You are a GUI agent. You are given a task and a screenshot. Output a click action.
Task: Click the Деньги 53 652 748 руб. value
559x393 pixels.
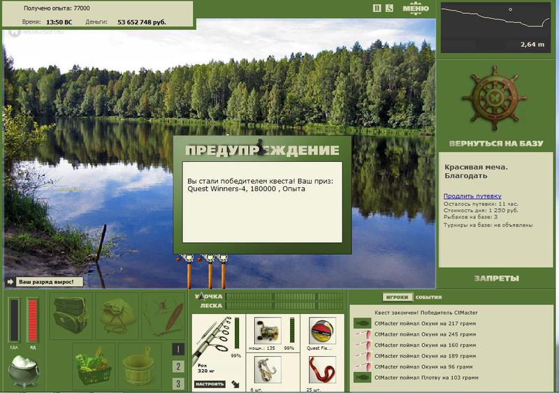pos(142,22)
